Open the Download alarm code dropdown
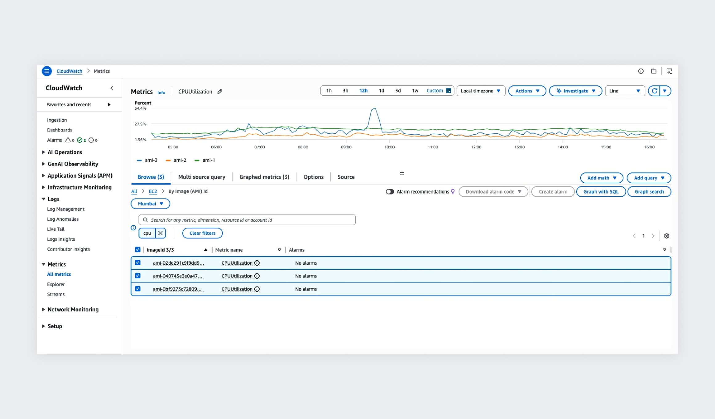 click(x=493, y=192)
